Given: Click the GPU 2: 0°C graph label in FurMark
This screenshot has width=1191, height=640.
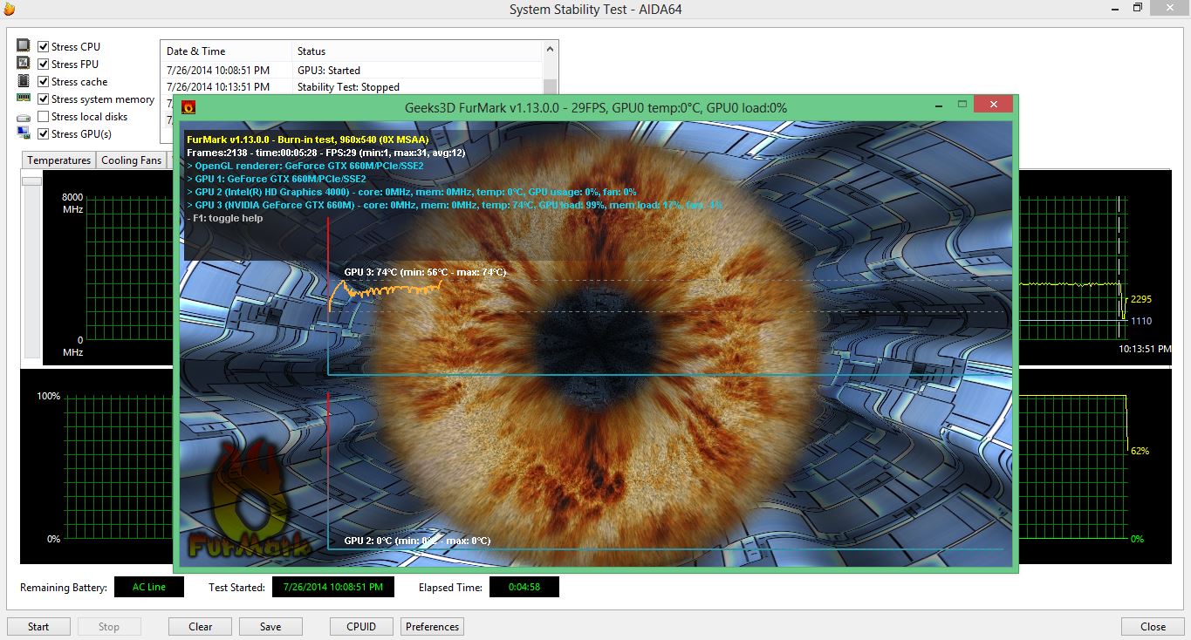Looking at the screenshot, I should (x=417, y=541).
